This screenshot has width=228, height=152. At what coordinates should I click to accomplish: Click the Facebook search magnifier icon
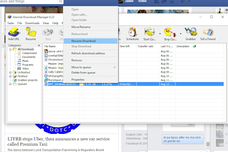61,1
